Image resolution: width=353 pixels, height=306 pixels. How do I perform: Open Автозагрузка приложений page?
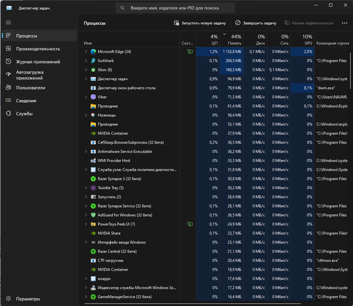tap(40, 75)
